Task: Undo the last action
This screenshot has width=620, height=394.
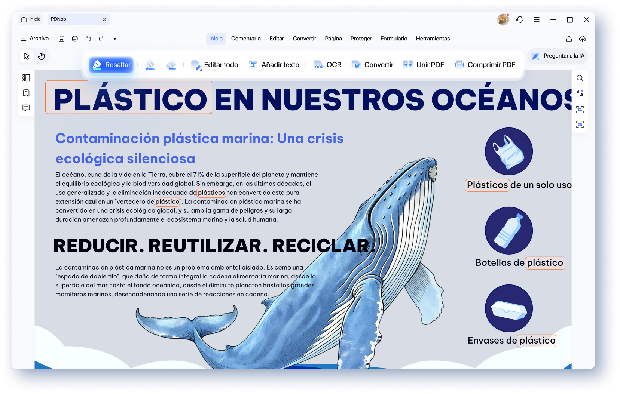Action: coord(88,39)
